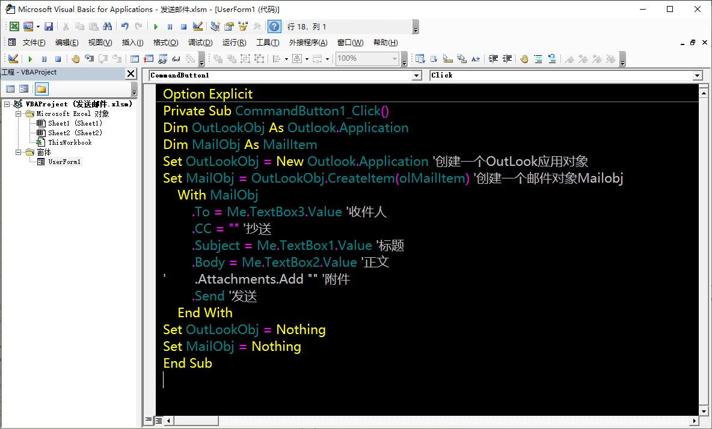Undo the last edit via toolbar arrow

[x=125, y=26]
